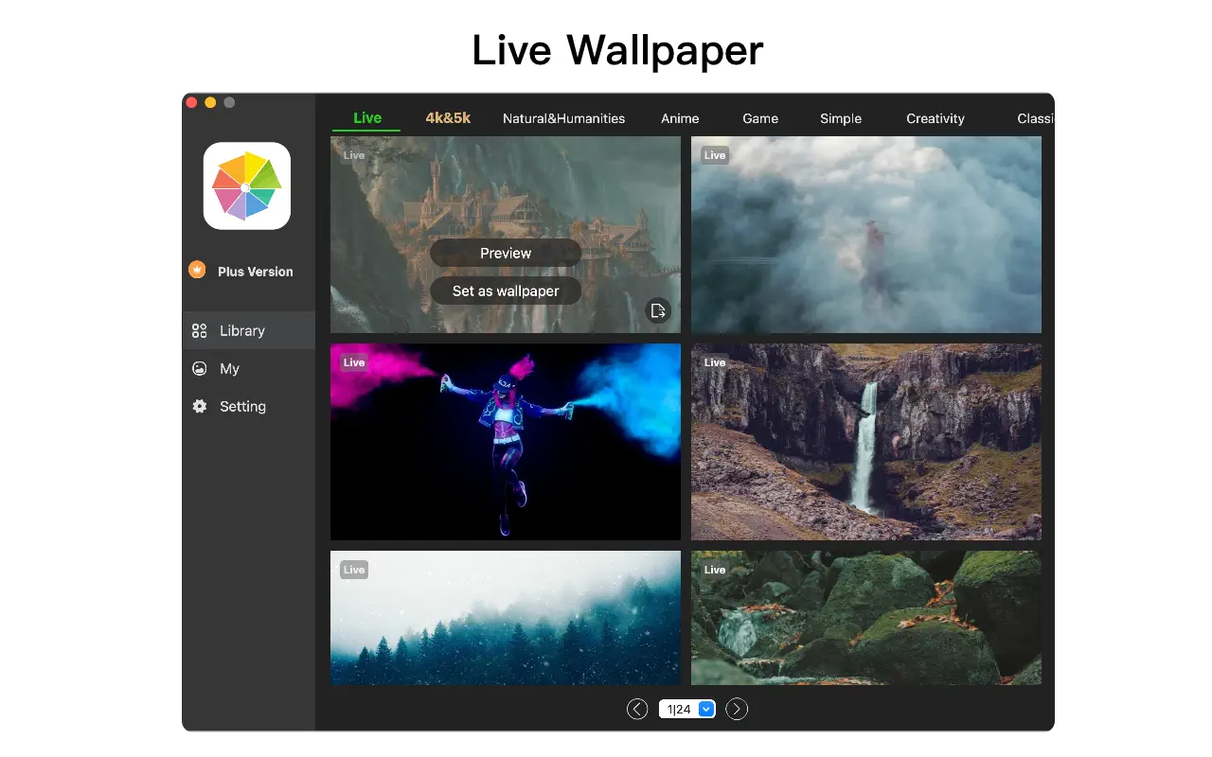Open Setting in the sidebar

248,406
